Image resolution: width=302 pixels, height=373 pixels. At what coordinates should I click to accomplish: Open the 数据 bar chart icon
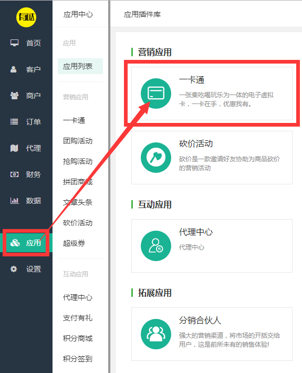pos(14,201)
